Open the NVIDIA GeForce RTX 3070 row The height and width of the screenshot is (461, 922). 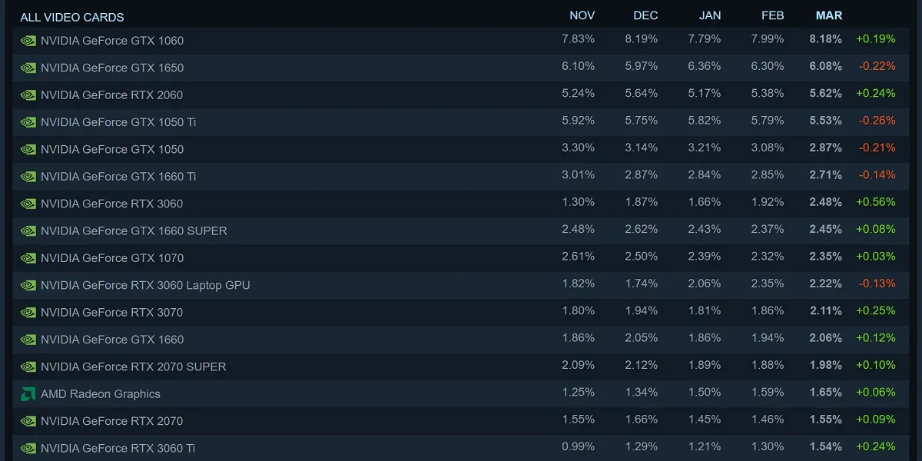point(460,312)
